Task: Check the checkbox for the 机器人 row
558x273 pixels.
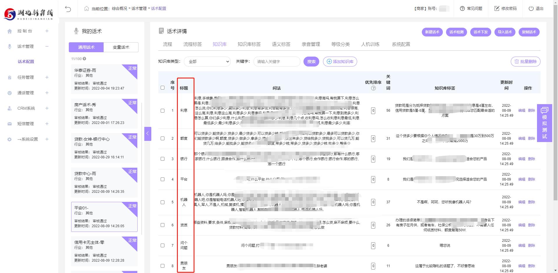Action: 162,202
